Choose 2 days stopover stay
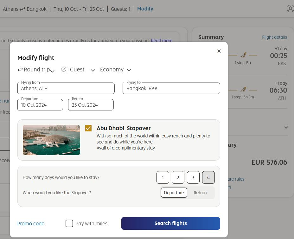The height and width of the screenshot is (239, 294). [178, 177]
